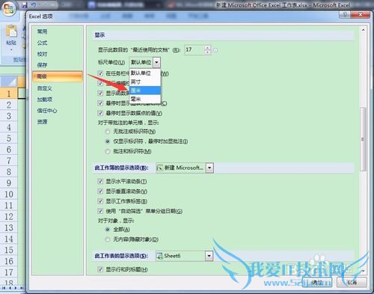Toggle 使用自动筛选菜单分组日期 checkbox
The image size is (374, 294).
tap(100, 211)
